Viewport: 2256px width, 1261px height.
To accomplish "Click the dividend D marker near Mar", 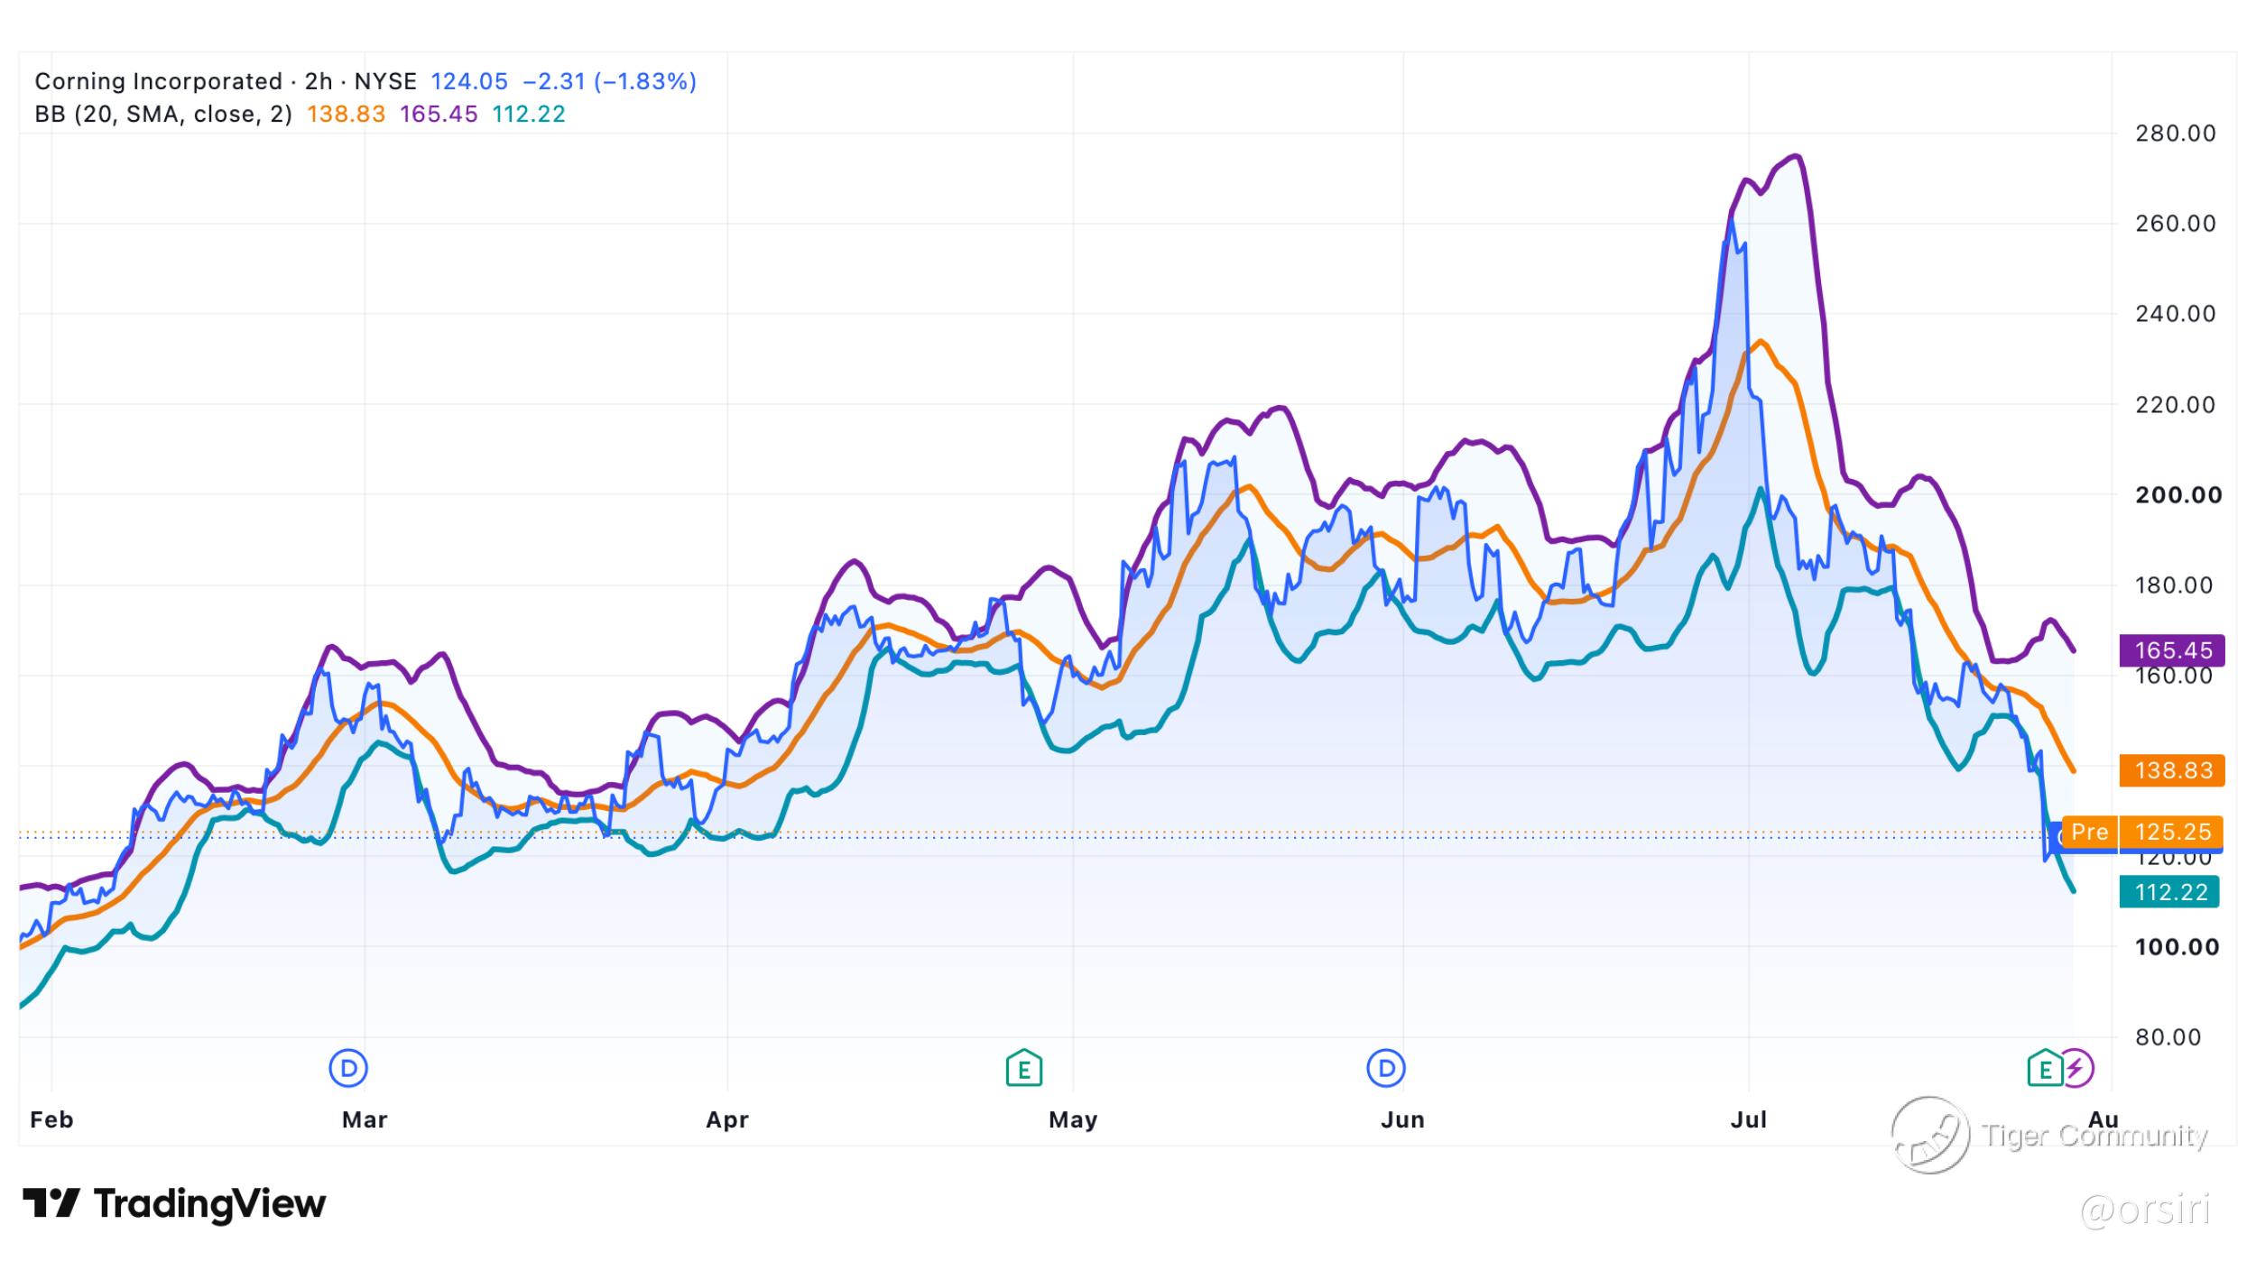I will click(348, 1069).
